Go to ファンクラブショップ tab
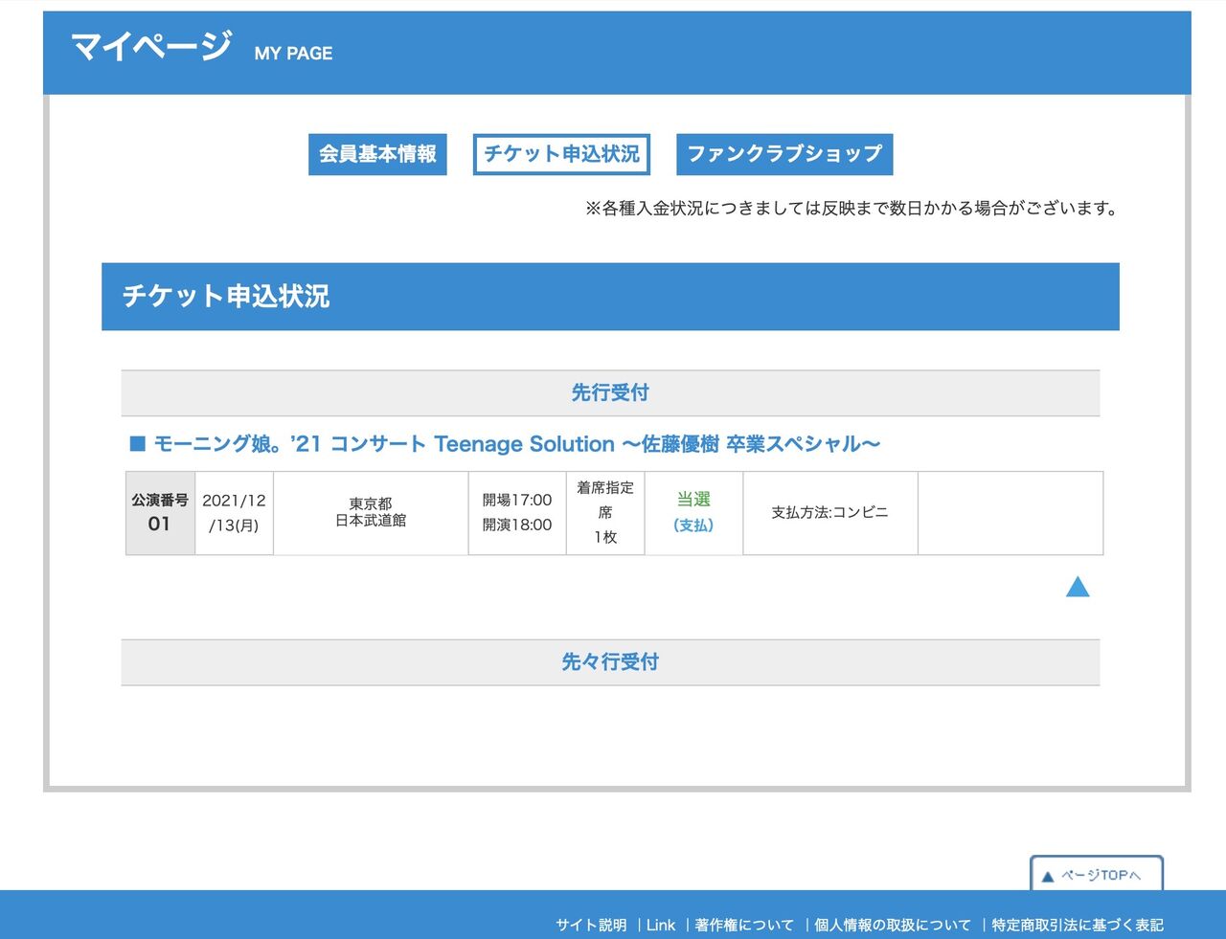1226x939 pixels. [784, 154]
